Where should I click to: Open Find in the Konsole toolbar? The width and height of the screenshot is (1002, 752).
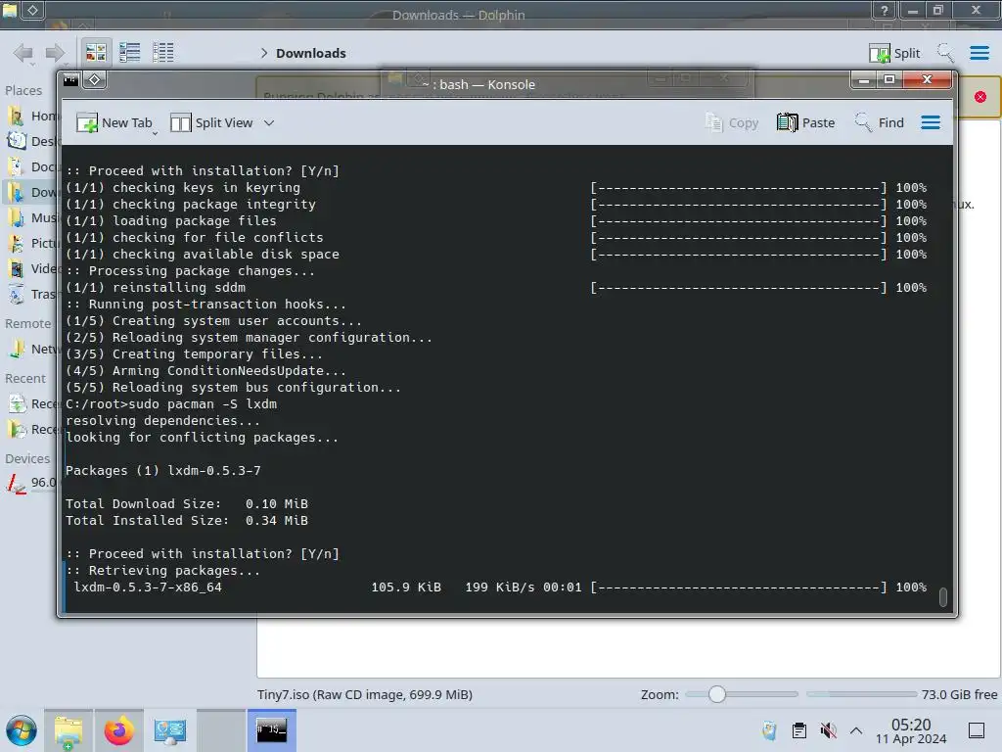point(880,122)
